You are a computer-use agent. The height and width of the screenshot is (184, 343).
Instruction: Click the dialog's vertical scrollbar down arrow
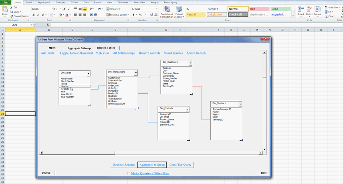[x=264, y=150]
